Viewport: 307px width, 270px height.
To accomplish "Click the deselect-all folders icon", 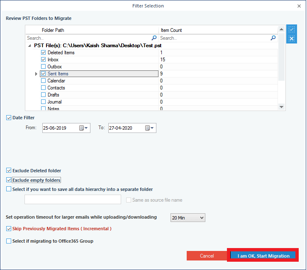I will (x=292, y=39).
